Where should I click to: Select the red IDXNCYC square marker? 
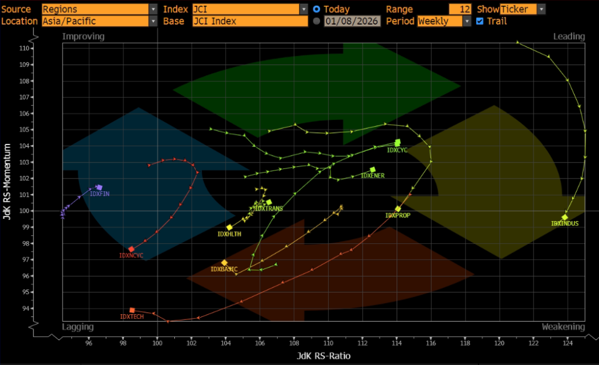131,249
